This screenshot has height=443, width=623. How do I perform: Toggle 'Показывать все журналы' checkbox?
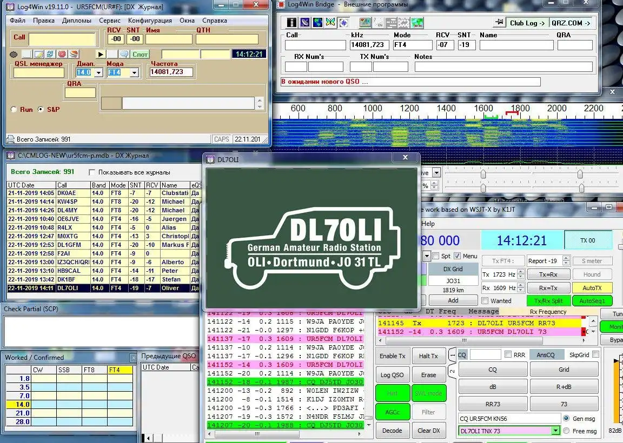click(x=92, y=172)
